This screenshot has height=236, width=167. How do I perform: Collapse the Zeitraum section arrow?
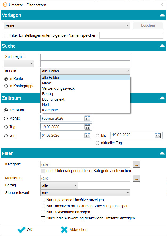pos(162,98)
